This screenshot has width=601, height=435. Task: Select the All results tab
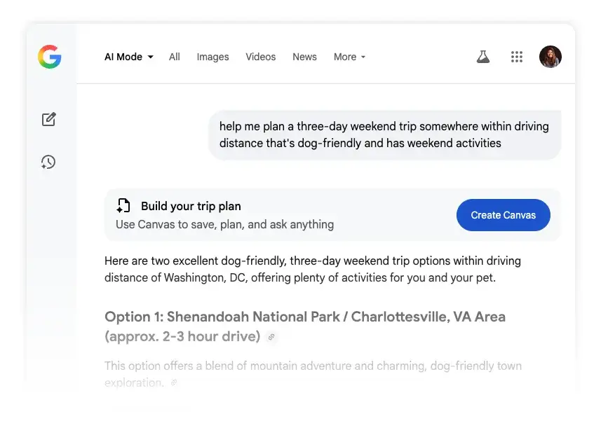174,57
